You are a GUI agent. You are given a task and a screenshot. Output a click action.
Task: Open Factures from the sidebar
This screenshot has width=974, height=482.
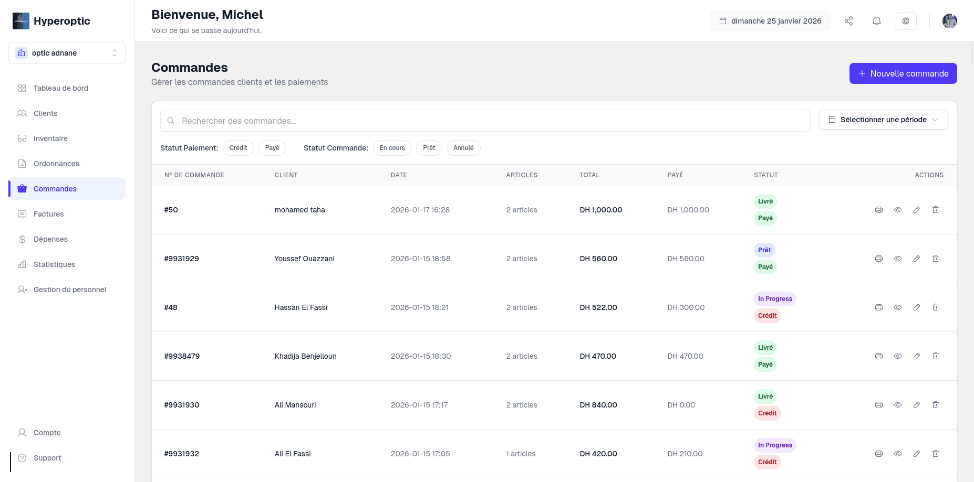pyautogui.click(x=48, y=214)
